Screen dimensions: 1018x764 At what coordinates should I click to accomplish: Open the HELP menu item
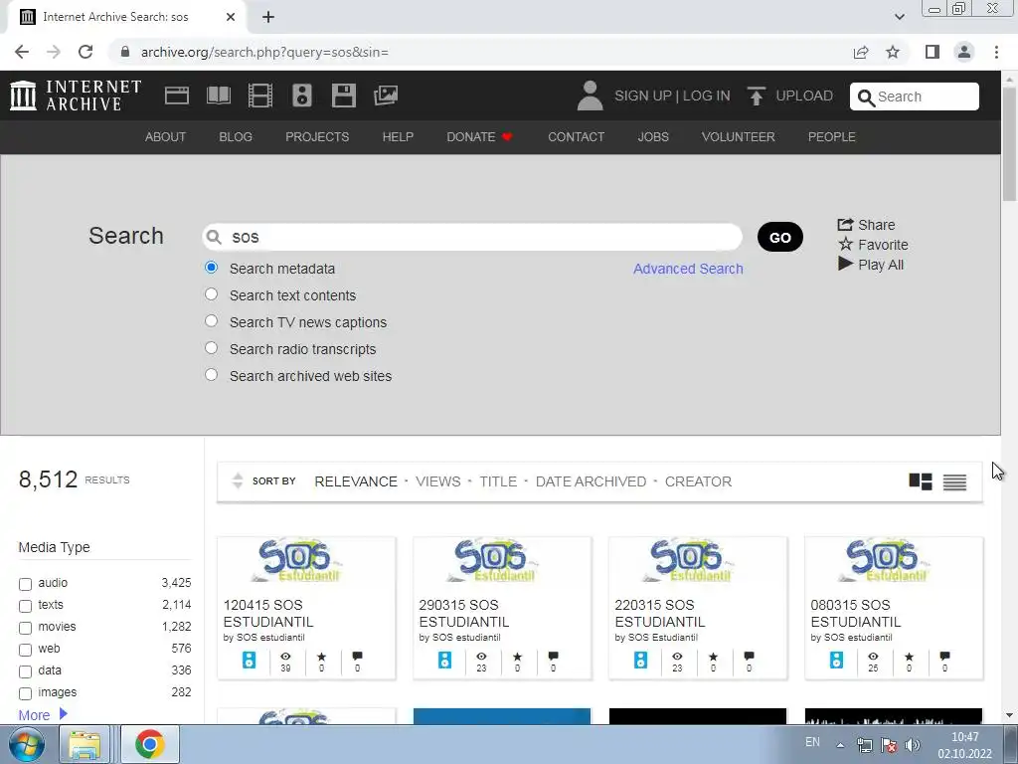tap(398, 137)
